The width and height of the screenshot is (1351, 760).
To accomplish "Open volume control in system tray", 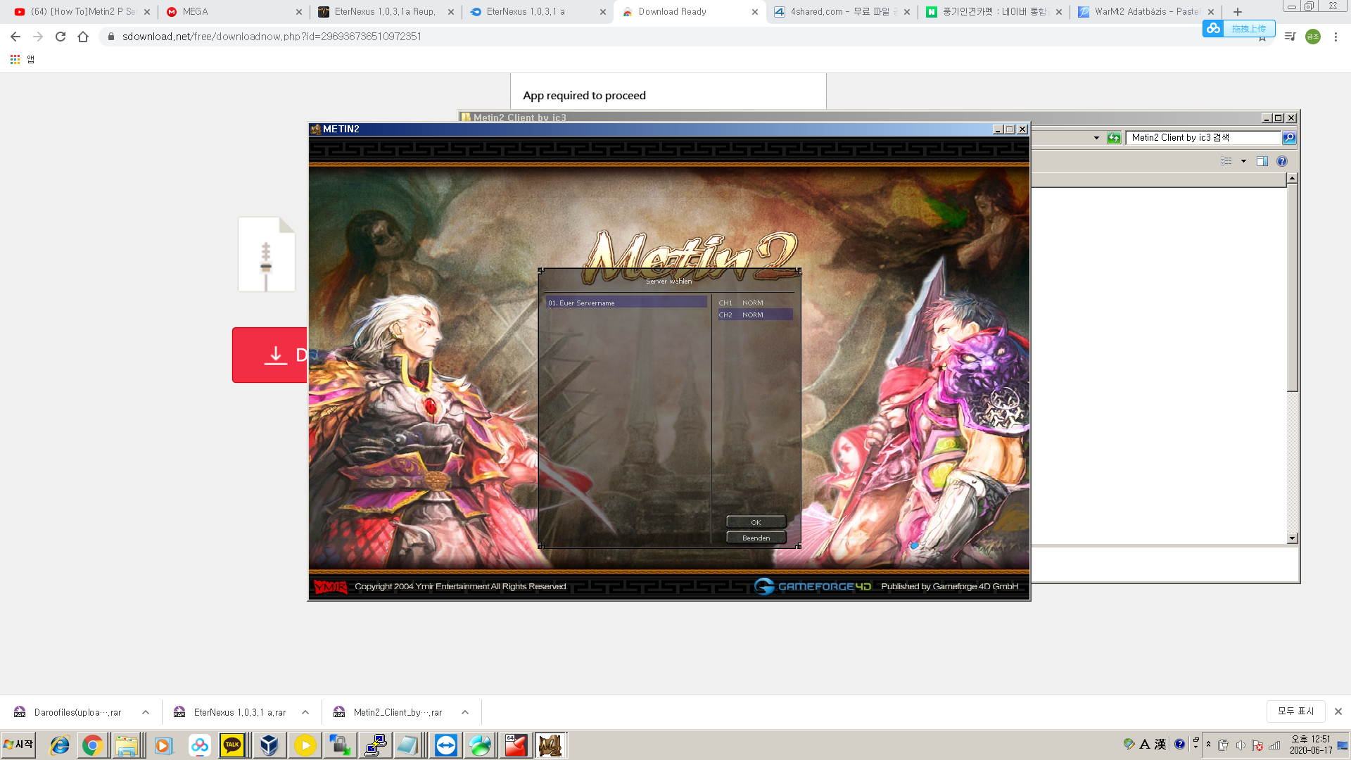I will [1241, 745].
